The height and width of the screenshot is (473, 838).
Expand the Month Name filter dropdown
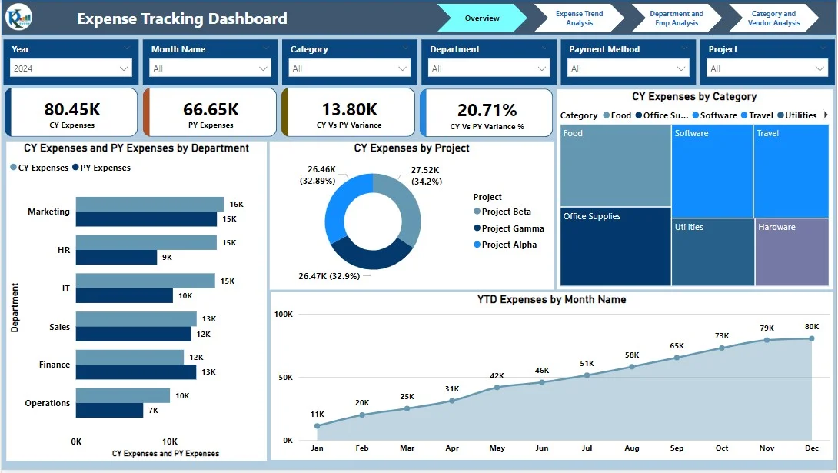[210, 68]
